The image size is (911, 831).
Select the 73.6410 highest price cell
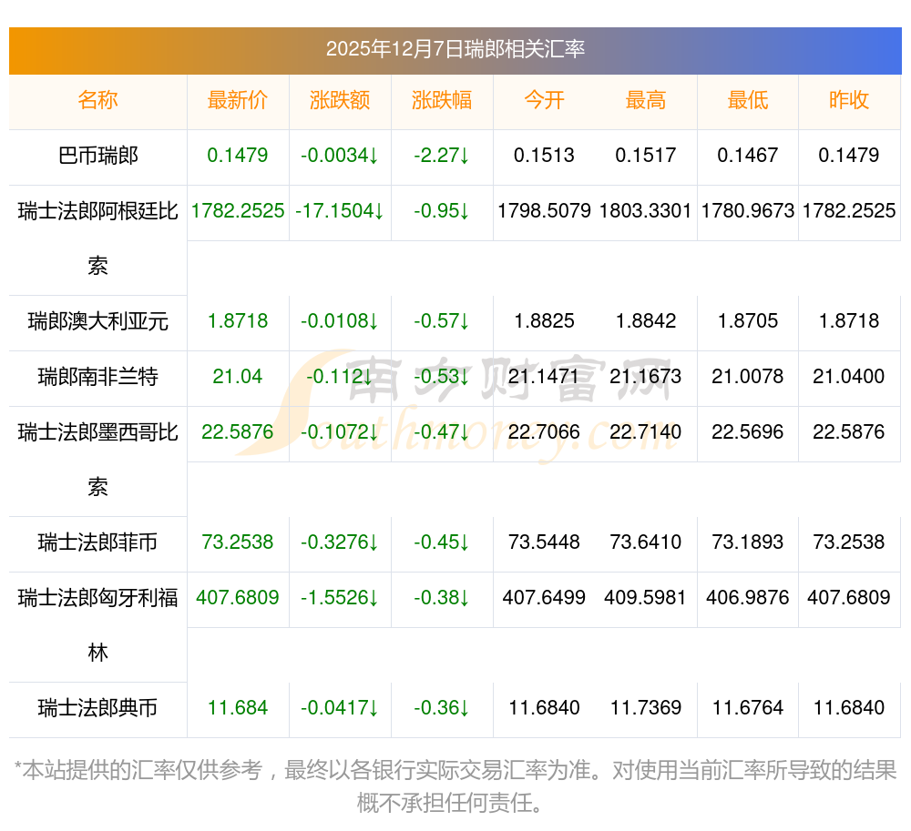tap(646, 542)
